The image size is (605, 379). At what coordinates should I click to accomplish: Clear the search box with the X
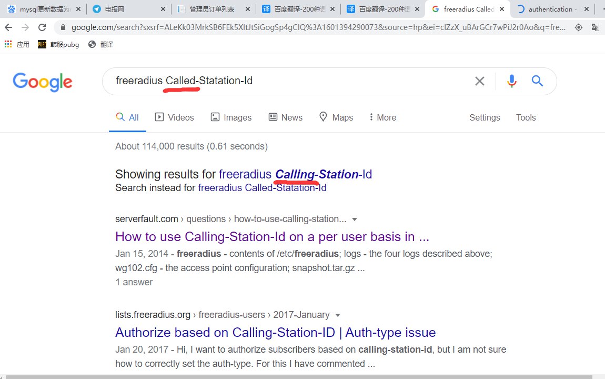point(480,81)
